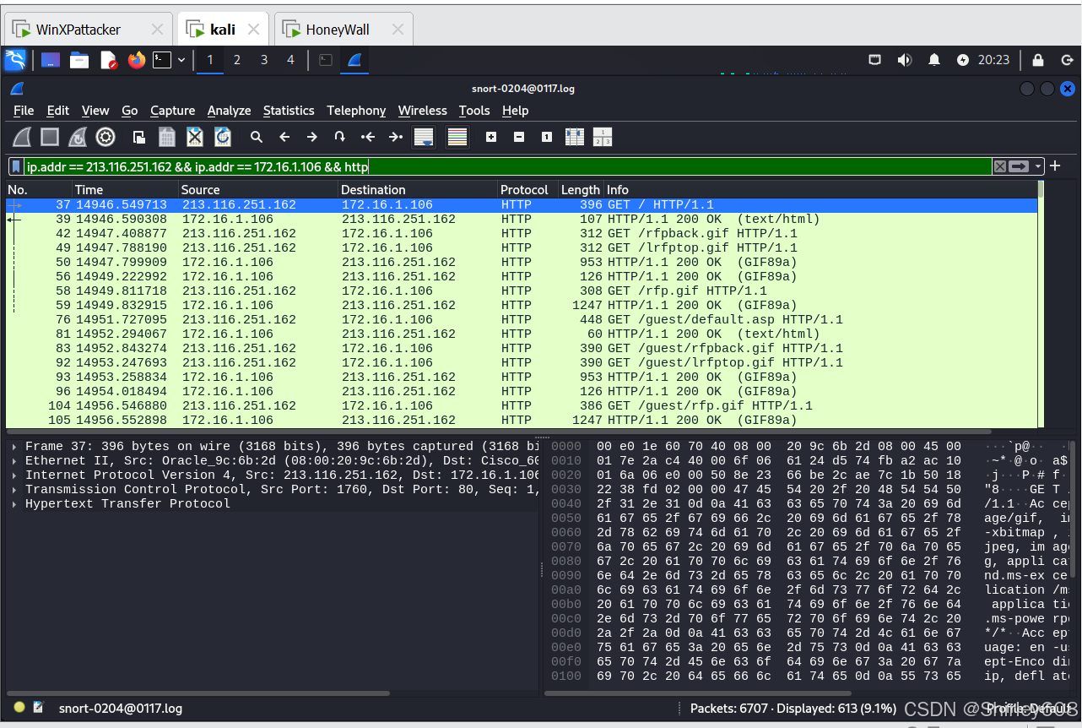Expand the Ethernet II layer
Screen dimensions: 1082x728
click(14, 460)
